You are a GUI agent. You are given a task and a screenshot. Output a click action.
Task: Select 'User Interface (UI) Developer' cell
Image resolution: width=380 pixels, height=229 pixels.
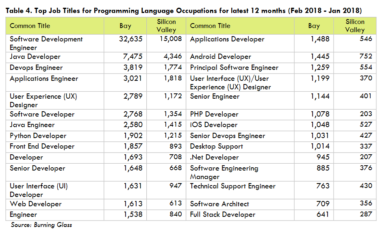point(39,190)
